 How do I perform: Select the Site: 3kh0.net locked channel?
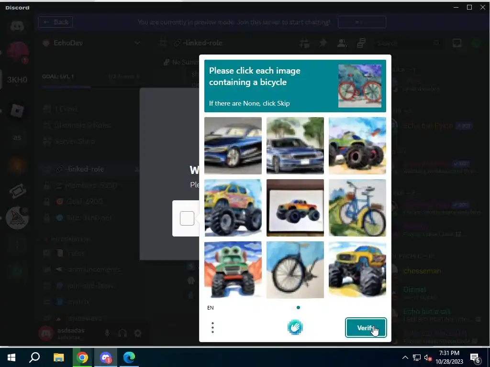(x=91, y=218)
